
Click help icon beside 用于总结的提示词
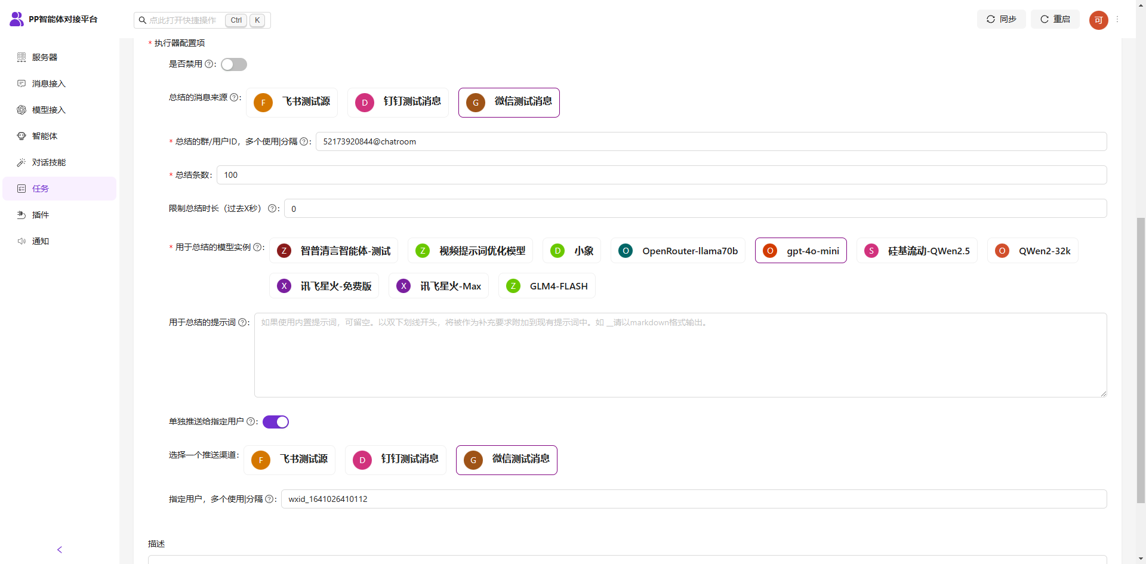[242, 322]
